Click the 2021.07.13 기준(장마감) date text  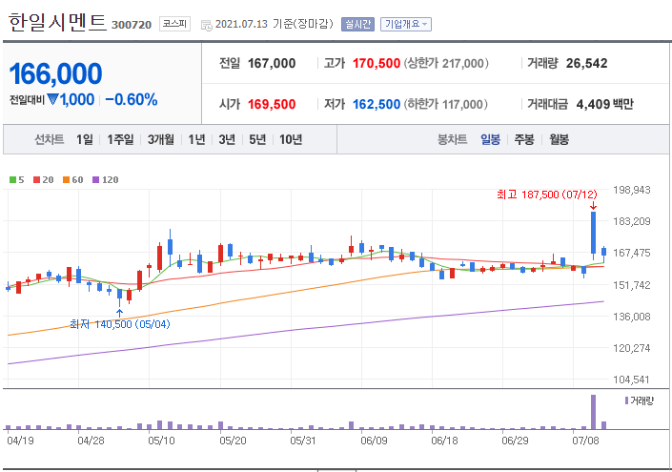tap(275, 24)
